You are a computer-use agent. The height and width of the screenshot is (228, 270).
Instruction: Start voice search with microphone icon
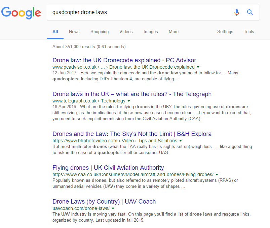point(237,12)
